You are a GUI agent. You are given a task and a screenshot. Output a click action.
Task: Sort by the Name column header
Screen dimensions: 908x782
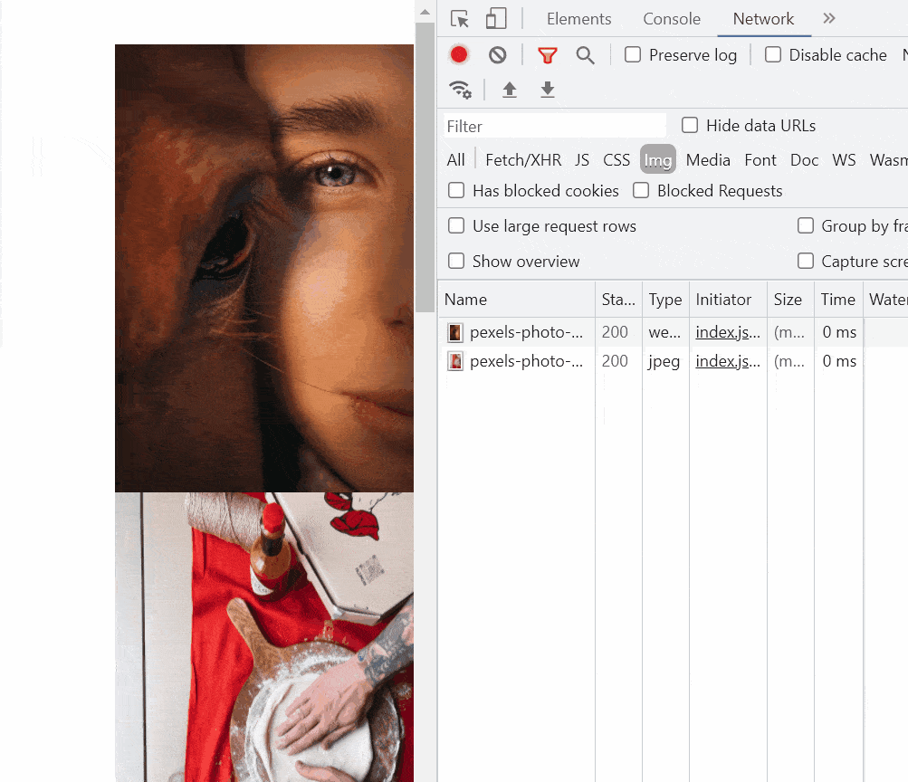point(517,300)
